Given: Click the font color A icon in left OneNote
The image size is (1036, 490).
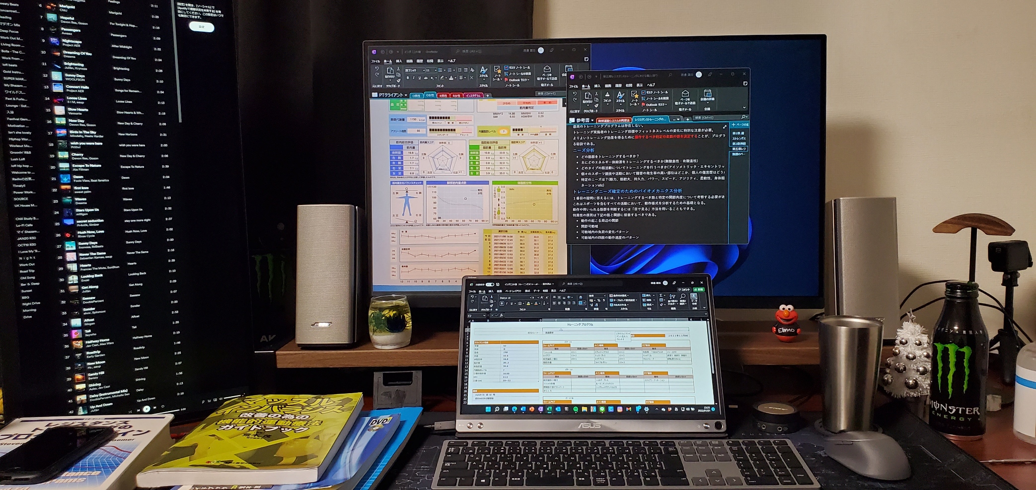Looking at the screenshot, I should 451,77.
